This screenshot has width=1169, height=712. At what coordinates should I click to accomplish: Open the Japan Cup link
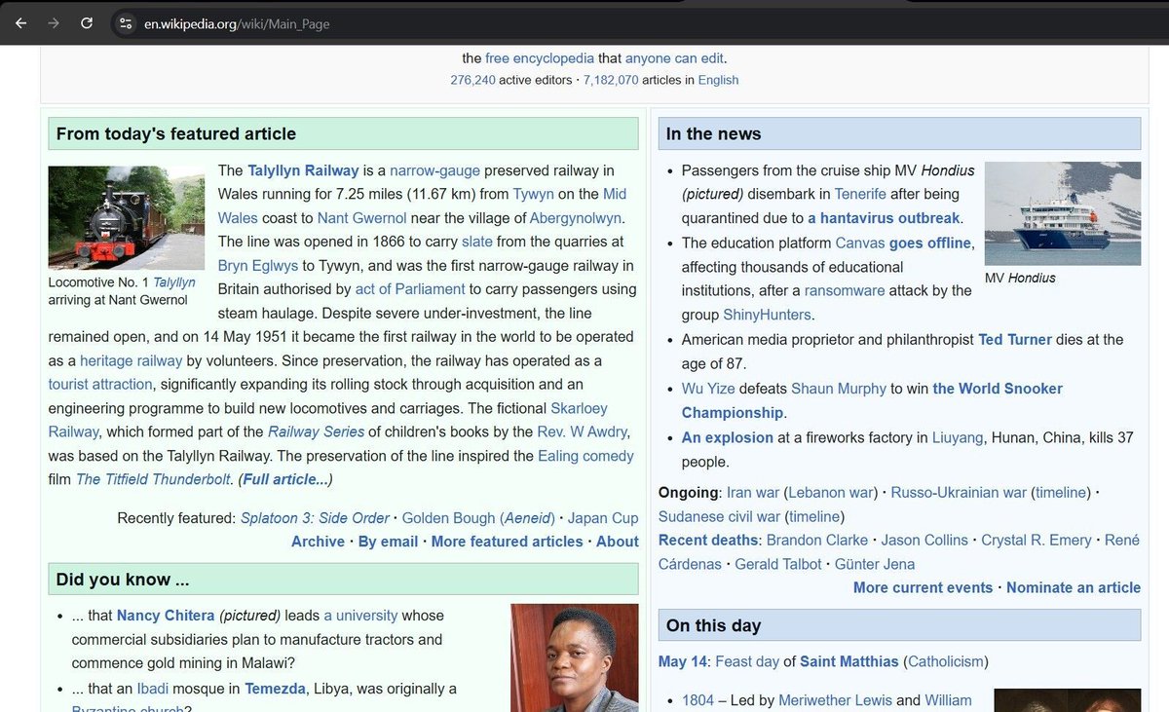point(603,518)
